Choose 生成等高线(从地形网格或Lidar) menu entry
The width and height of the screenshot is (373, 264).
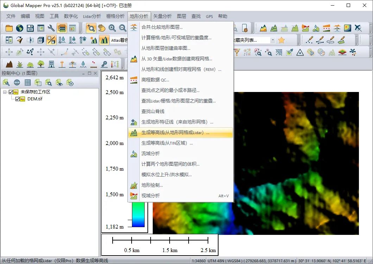[x=180, y=133]
